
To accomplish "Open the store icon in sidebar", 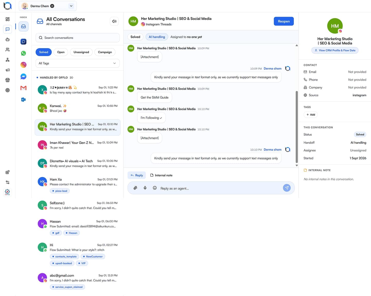I will tap(7, 80).
